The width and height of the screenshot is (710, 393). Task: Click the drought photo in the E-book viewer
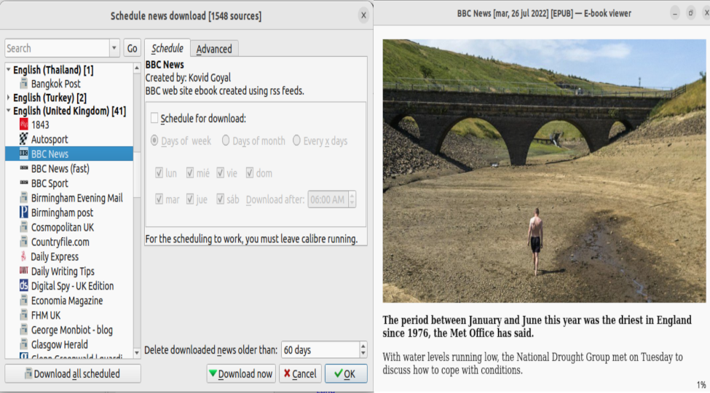(544, 171)
